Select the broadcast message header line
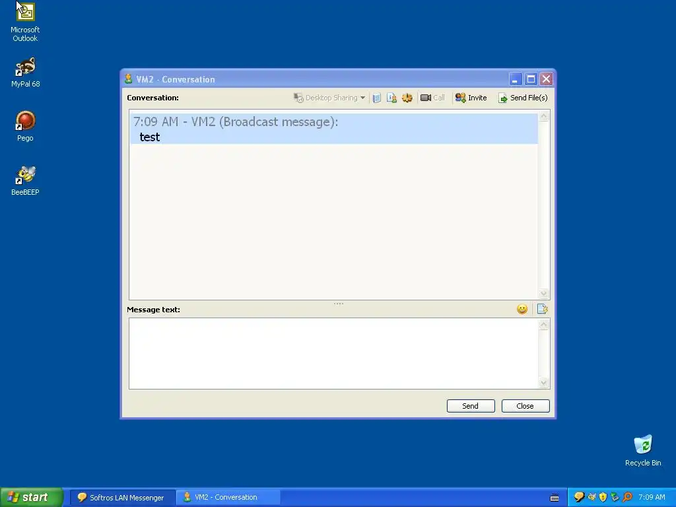 point(236,122)
